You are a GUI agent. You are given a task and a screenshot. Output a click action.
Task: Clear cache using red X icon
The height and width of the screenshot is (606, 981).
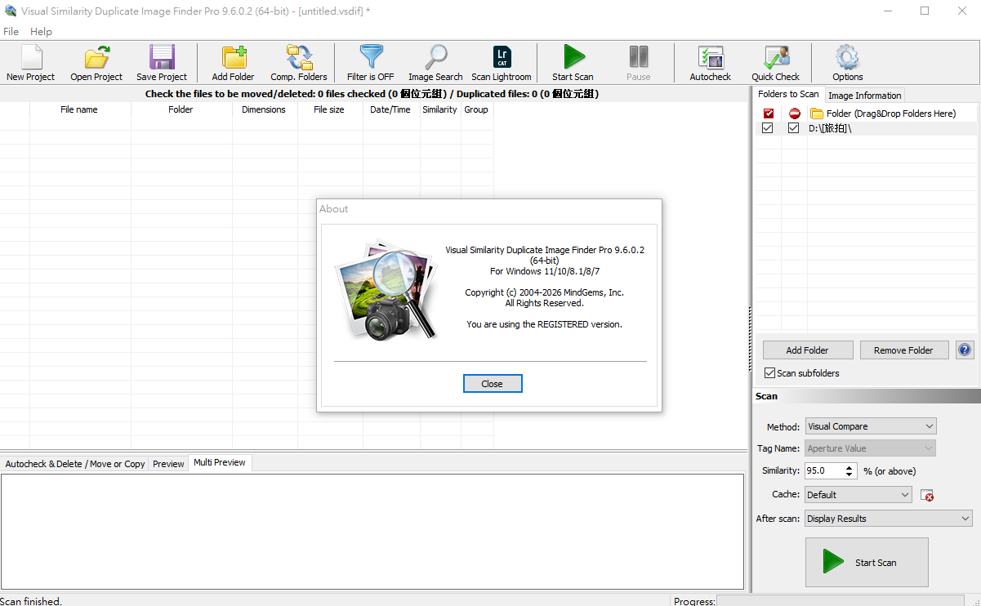point(927,495)
